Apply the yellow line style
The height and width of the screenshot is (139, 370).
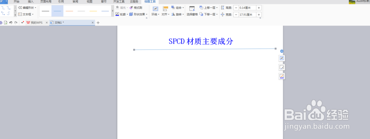[x=93, y=11]
